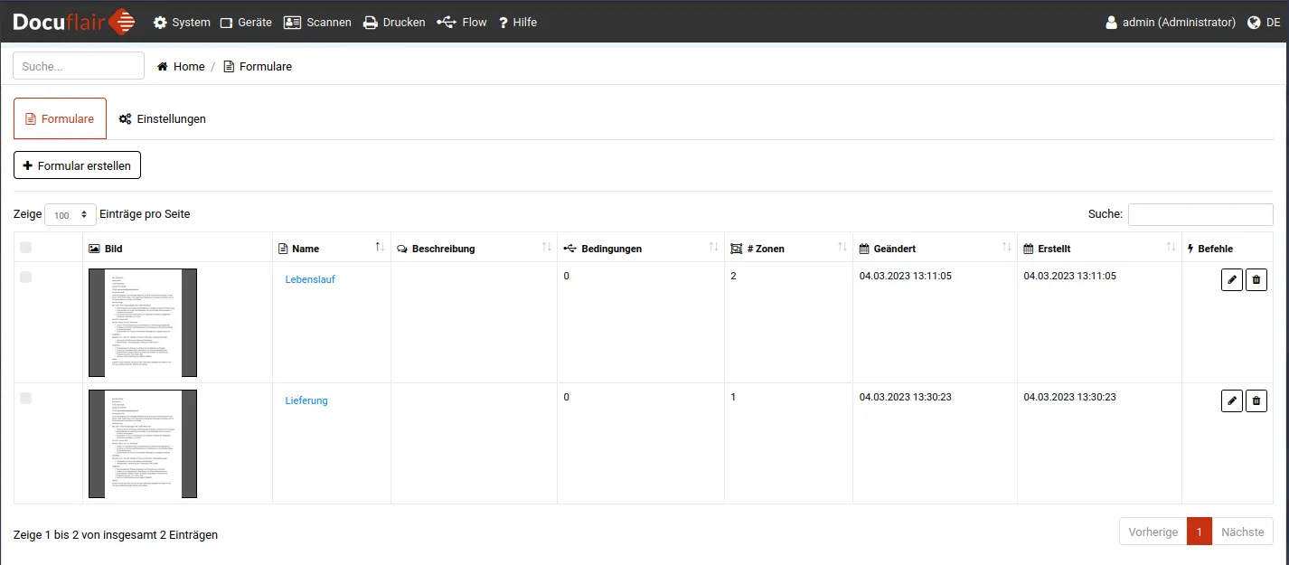Screen dimensions: 1289x565
Task: Click the edit pencil icon for Lebenslauf
Action: click(x=1231, y=280)
